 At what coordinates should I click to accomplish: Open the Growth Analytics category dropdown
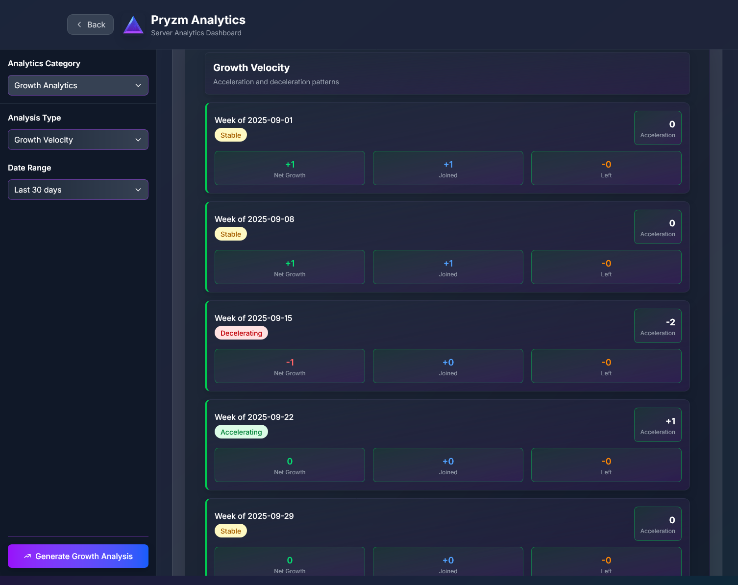pyautogui.click(x=78, y=85)
